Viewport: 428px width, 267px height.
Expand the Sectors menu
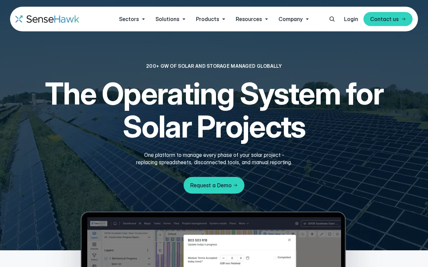pos(132,19)
